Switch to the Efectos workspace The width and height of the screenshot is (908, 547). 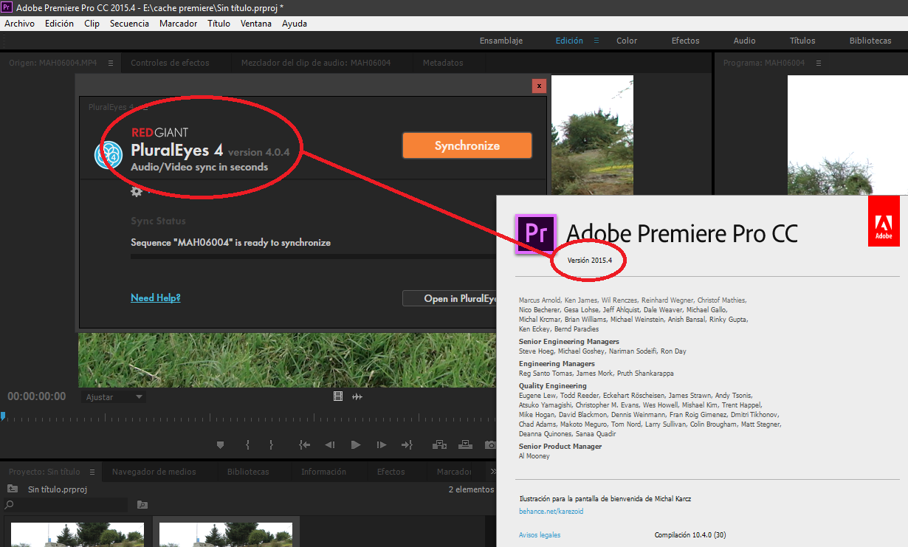pyautogui.click(x=685, y=41)
